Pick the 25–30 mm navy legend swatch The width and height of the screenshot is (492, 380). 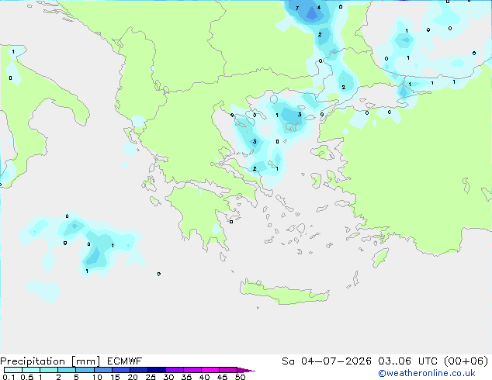[157, 370]
